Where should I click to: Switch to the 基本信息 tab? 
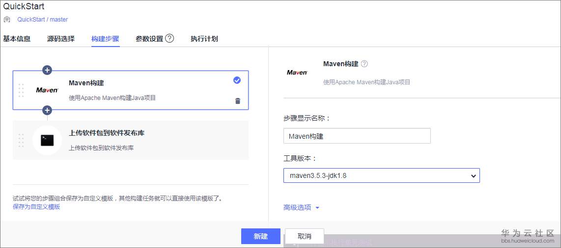tap(17, 39)
